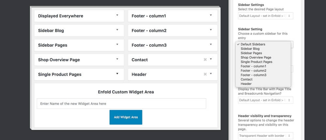The height and width of the screenshot is (140, 326).
Task: Choose Shop Overview Page in sidebar list
Action: pyautogui.click(x=256, y=57)
